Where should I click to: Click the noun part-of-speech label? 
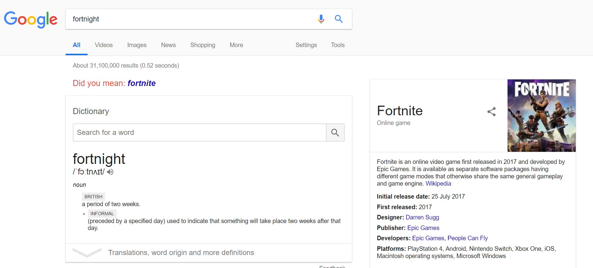tap(79, 185)
